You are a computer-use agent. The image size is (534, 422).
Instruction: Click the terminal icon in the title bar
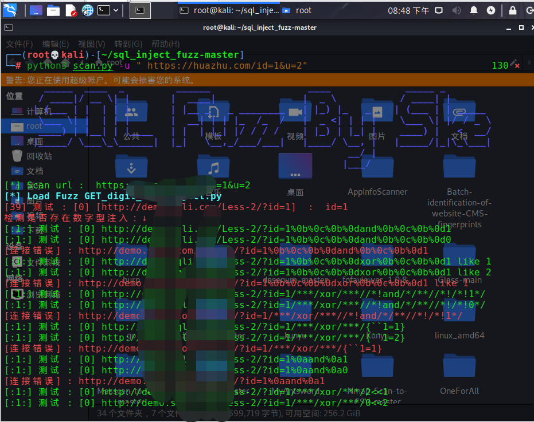pyautogui.click(x=9, y=27)
